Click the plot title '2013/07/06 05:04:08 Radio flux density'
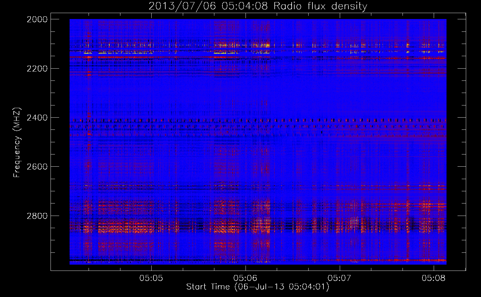Viewport: 481px width, 297px height. [x=258, y=6]
